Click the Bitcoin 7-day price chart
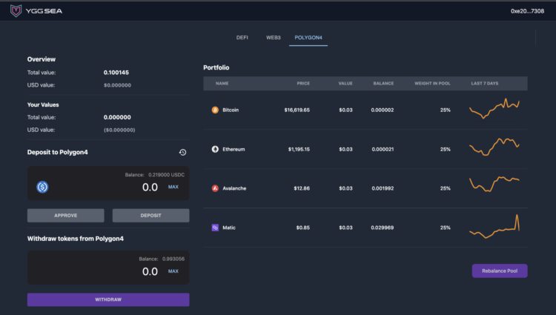Screen dimensions: 556x315 tap(494, 109)
